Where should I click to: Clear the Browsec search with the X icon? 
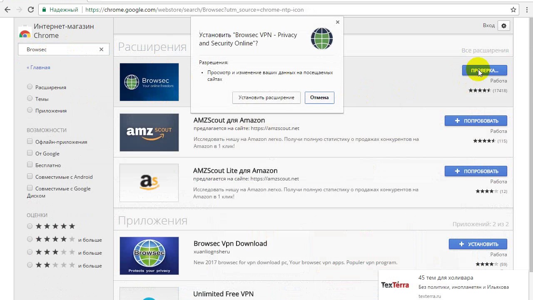tap(101, 49)
